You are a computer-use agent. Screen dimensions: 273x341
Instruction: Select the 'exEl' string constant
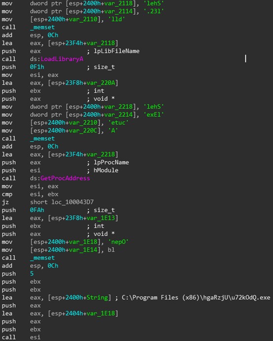pos(154,115)
